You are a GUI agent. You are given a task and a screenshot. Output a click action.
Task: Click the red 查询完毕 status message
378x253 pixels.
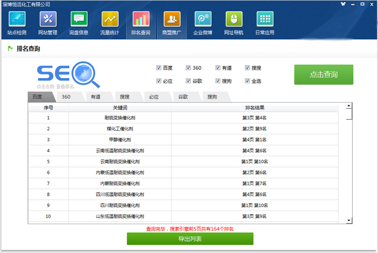190,229
